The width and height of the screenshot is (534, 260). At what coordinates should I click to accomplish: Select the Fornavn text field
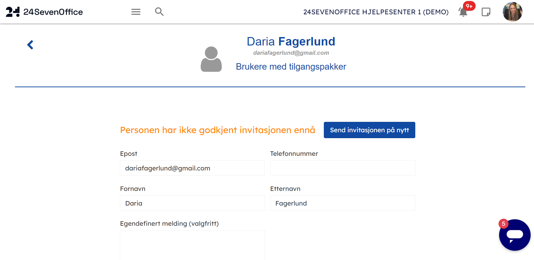click(192, 203)
